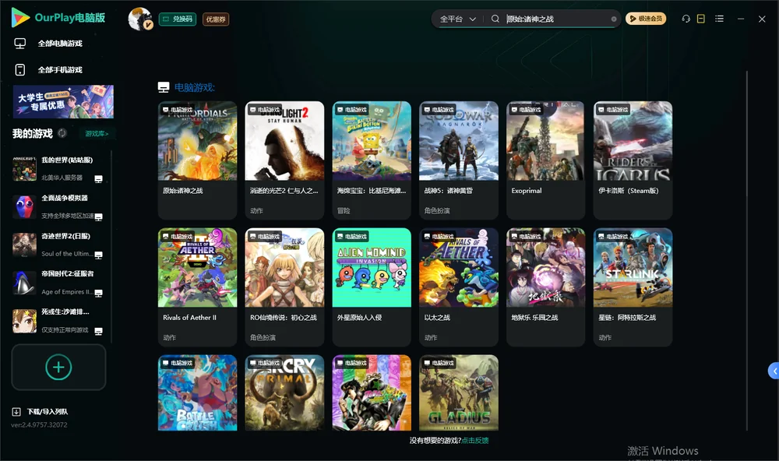Open the Battle Crush game cover

point(197,392)
